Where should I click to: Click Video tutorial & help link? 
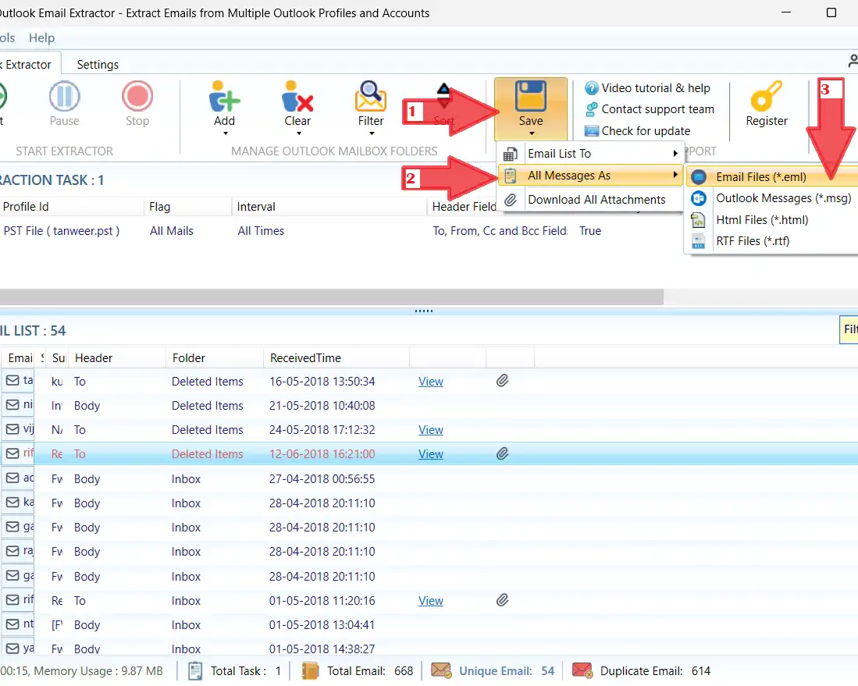656,88
